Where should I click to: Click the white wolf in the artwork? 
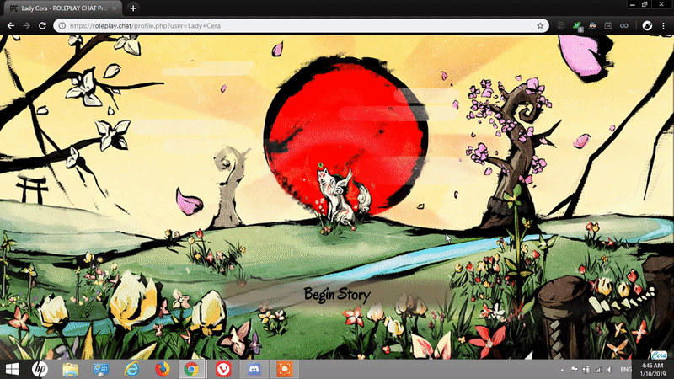tap(343, 198)
